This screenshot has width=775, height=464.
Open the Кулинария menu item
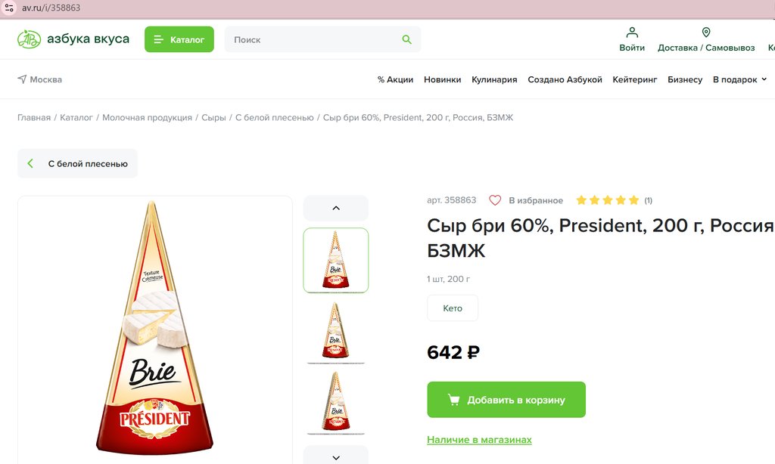[x=494, y=79]
